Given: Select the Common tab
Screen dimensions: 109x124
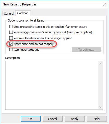Looking at the screenshot, I should pyautogui.click(x=23, y=13).
